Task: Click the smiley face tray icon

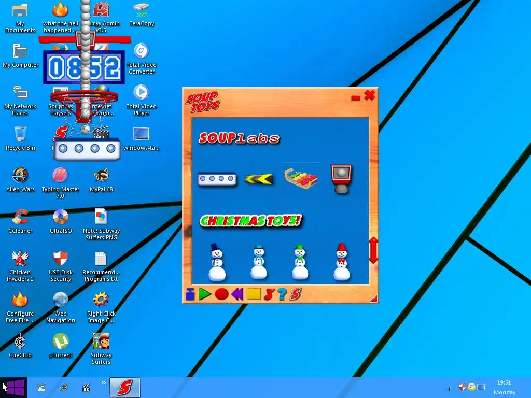Action: tap(471, 387)
